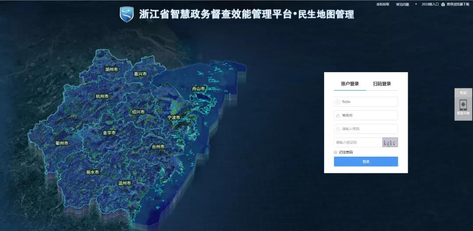473x231 pixels.
Task: Click the lock icon in password field
Action: coord(338,129)
